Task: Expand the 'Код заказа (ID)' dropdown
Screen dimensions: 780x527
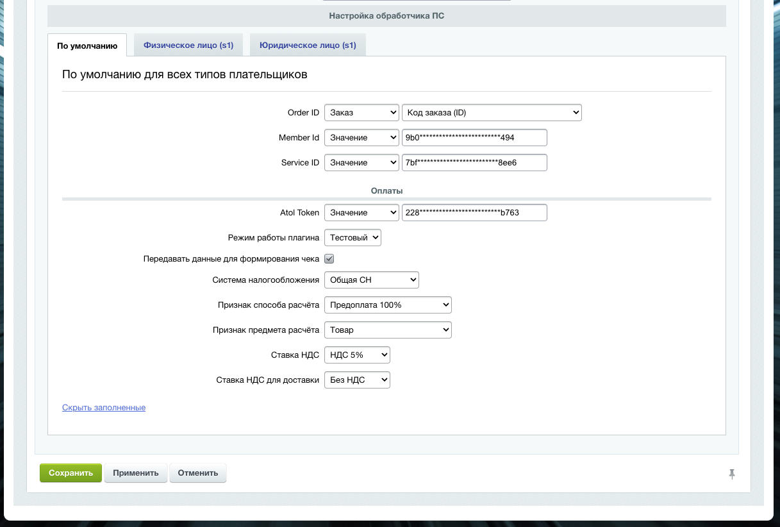Action: click(491, 113)
